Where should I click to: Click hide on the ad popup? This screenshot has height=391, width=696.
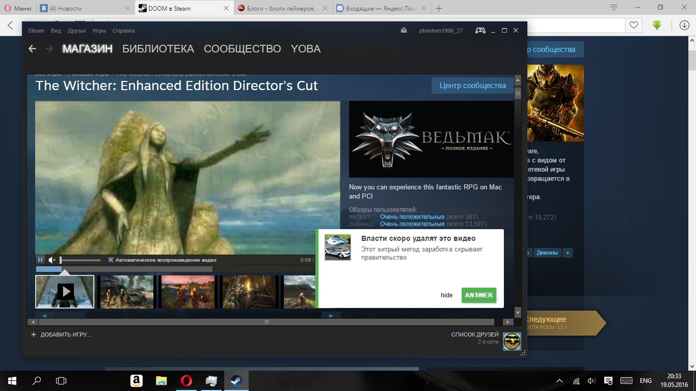click(446, 295)
